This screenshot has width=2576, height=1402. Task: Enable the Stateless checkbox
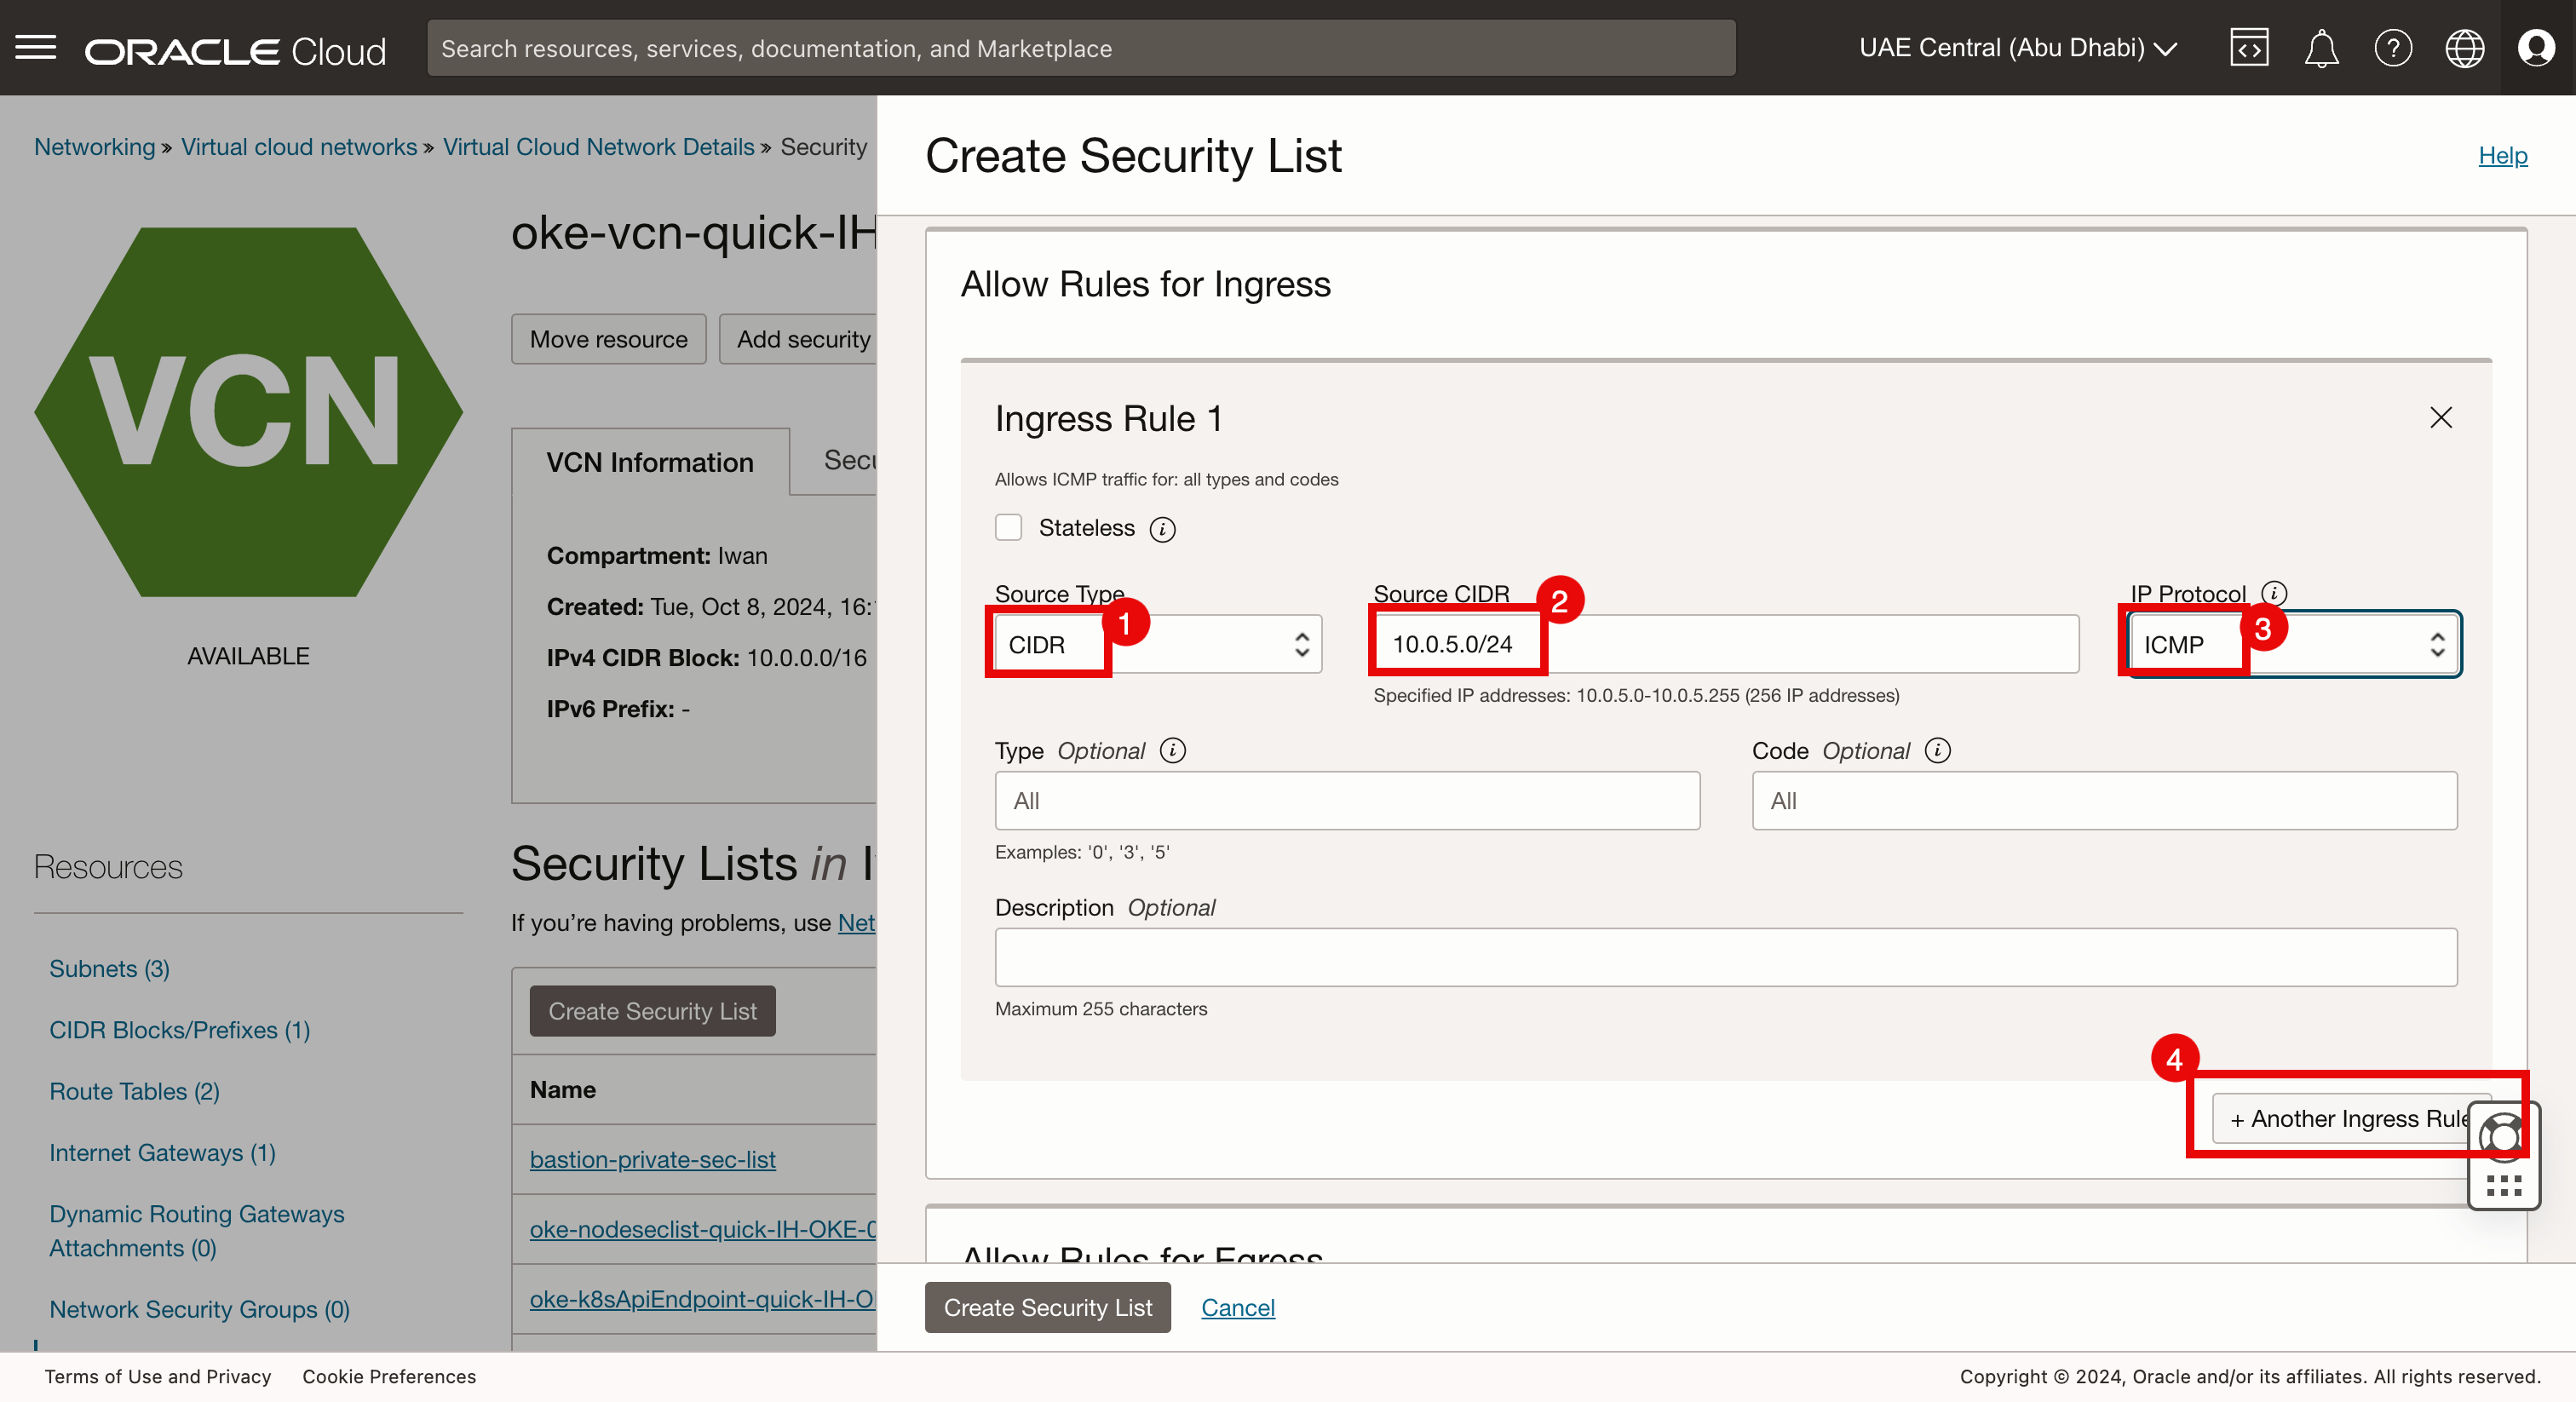[1008, 527]
